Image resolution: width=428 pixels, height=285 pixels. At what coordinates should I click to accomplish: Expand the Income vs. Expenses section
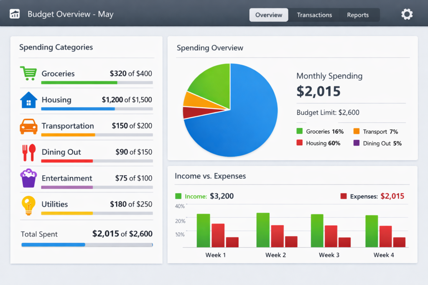tap(210, 176)
